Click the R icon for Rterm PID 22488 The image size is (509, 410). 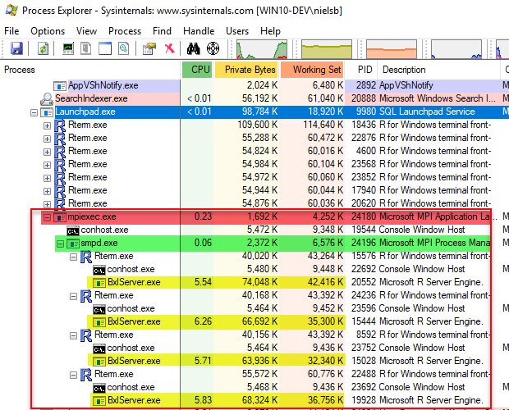[86, 375]
